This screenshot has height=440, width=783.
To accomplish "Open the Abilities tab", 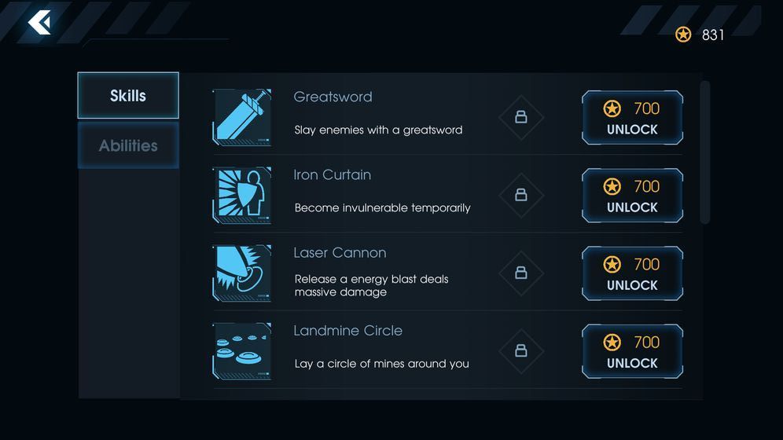I will click(128, 145).
